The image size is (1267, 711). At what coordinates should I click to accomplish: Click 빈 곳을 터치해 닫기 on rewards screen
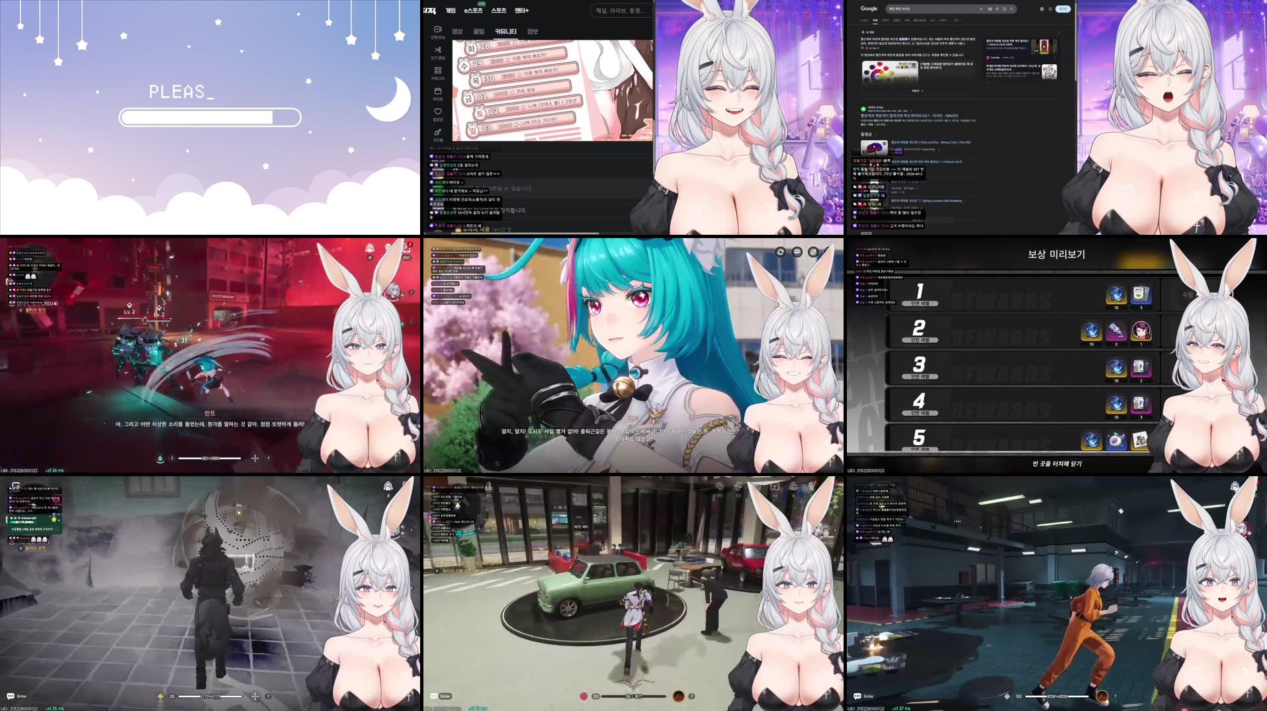(x=1057, y=464)
